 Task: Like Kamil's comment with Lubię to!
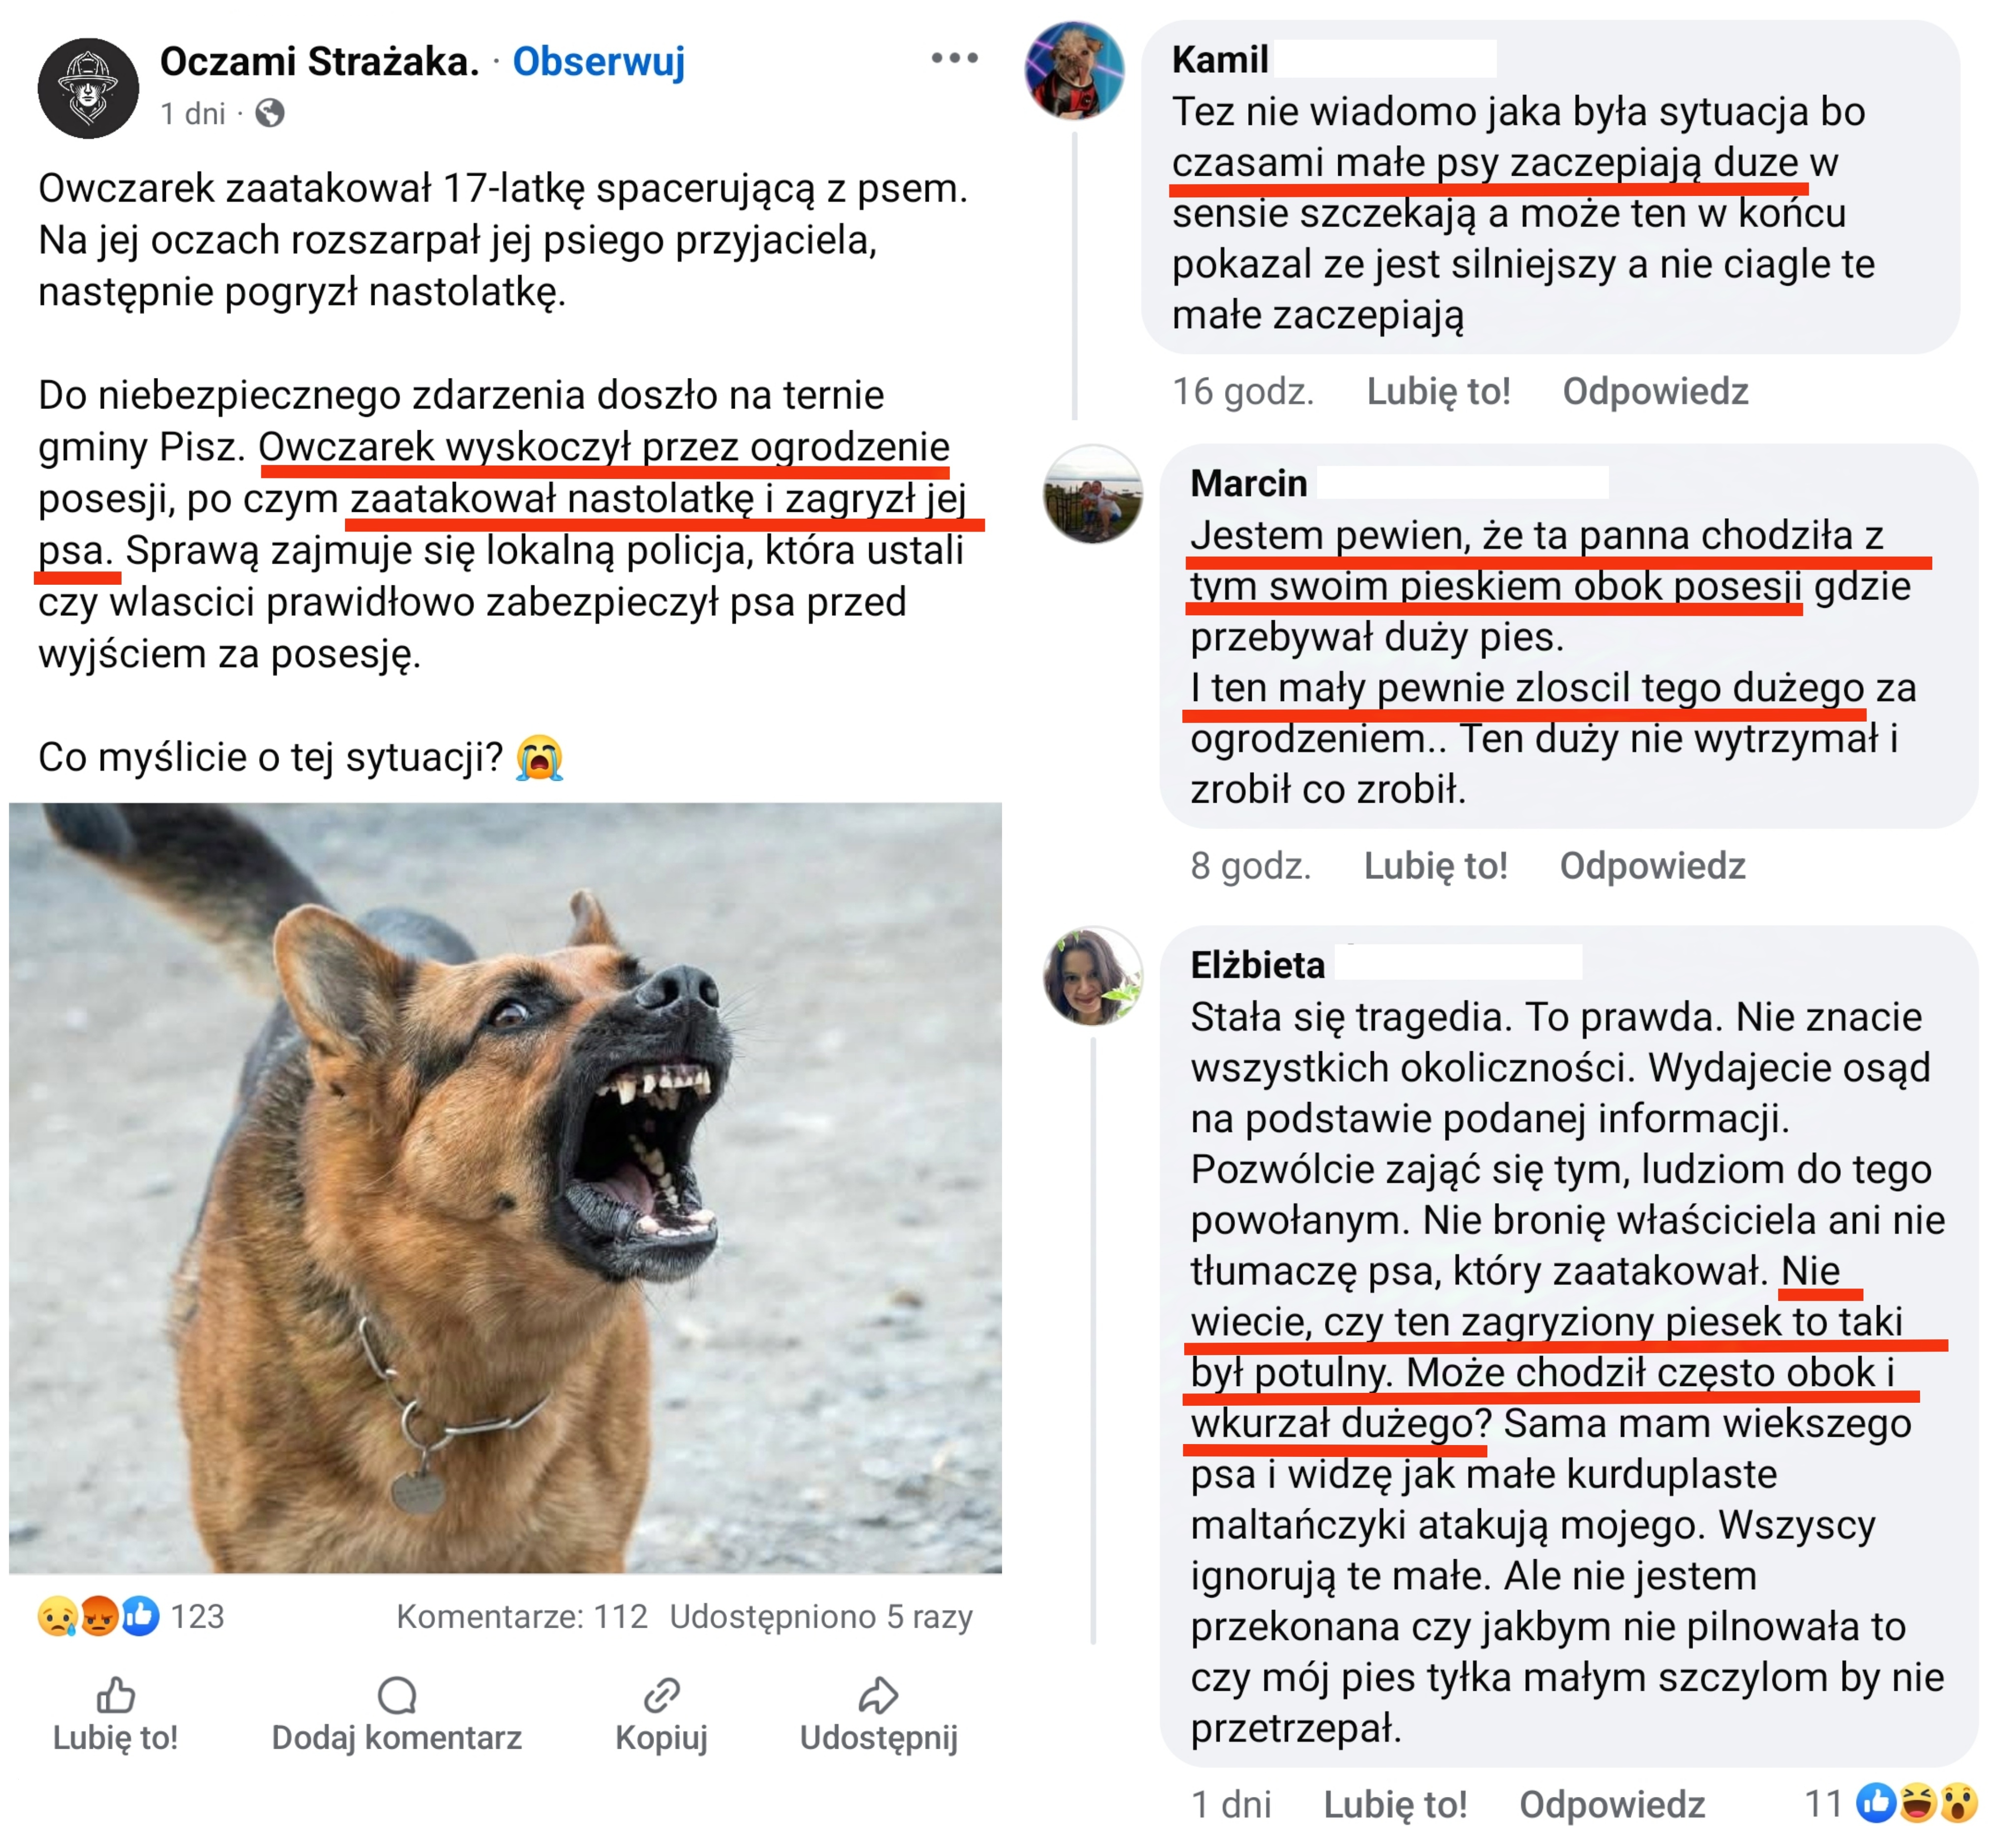coord(1438,392)
